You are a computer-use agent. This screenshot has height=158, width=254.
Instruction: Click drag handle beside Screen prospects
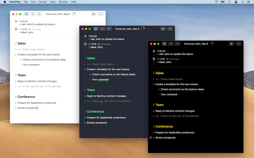click(x=151, y=138)
